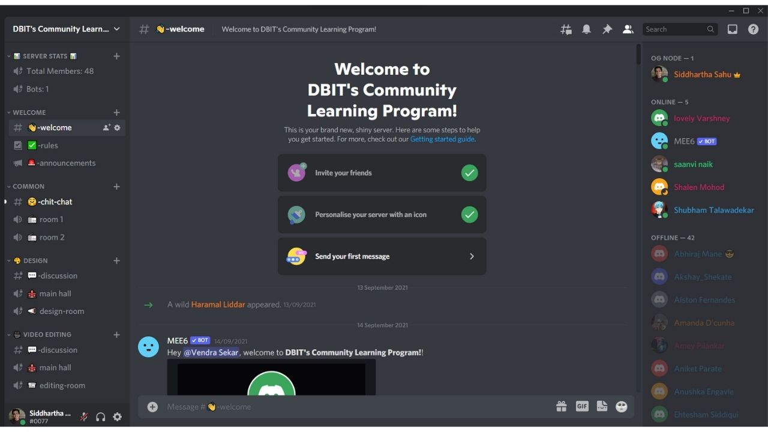Join the editing-room channel
This screenshot has height=432, width=768.
[x=67, y=385]
